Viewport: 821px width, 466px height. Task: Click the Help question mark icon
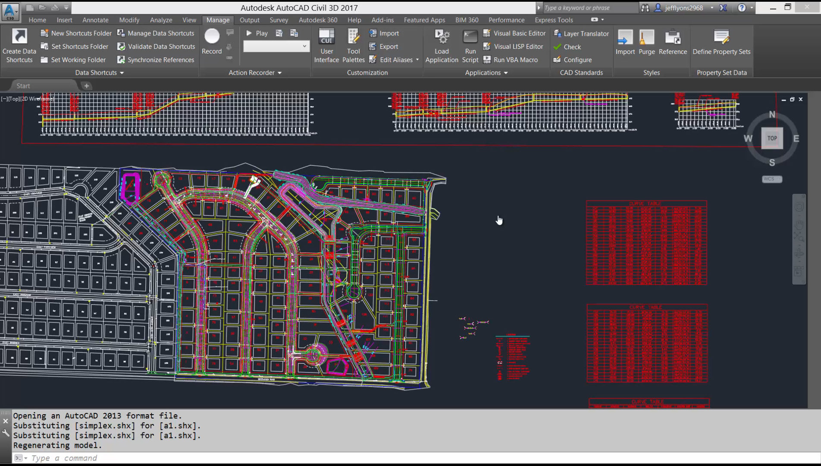(742, 8)
